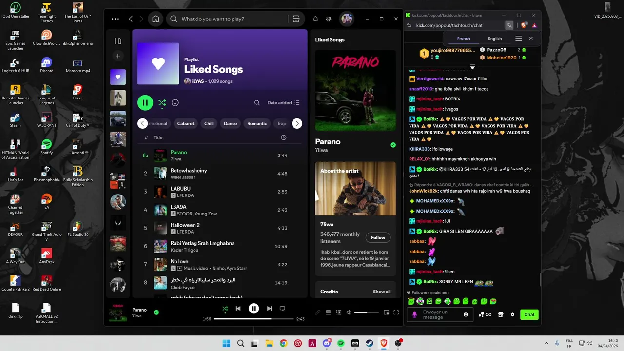Close the translate popup
624x351 pixels.
pos(531,39)
